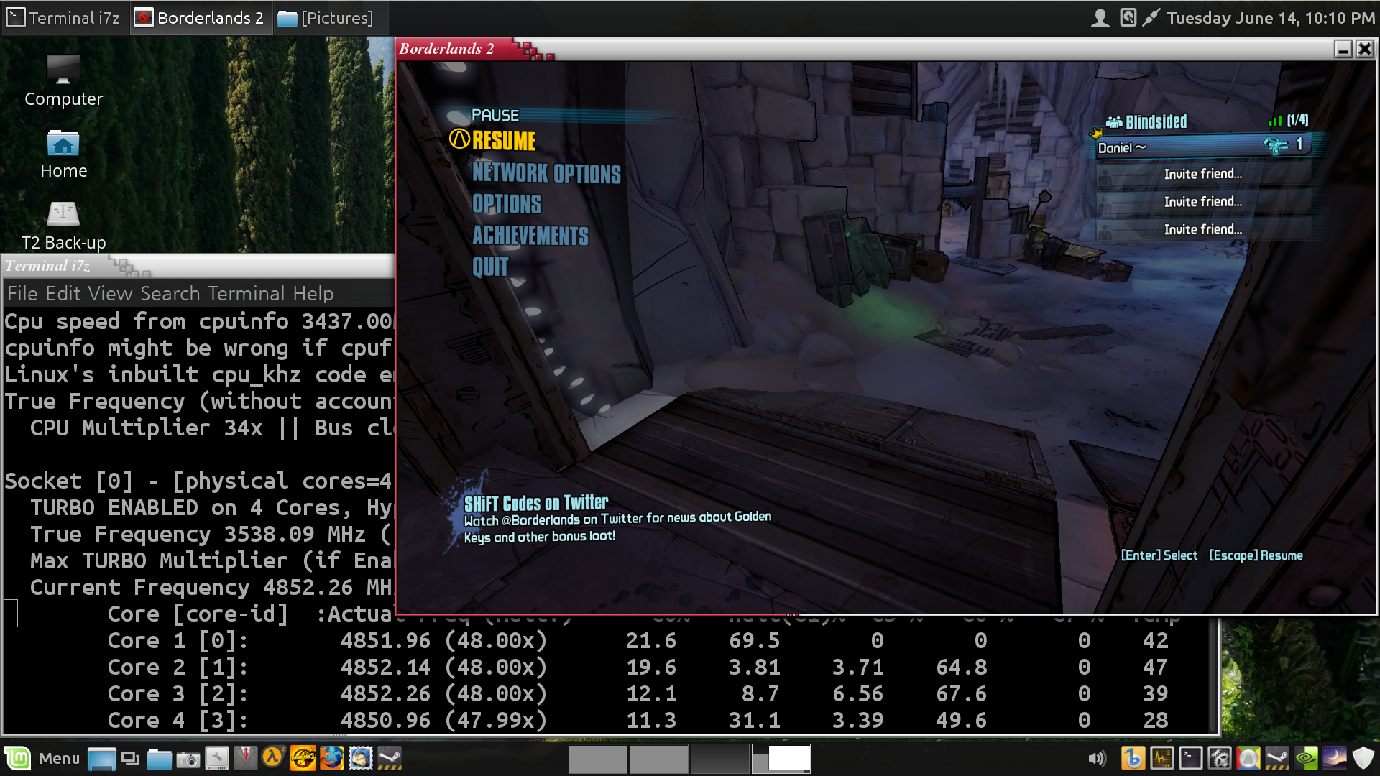Switch to the third workspace
Screen dimensions: 1380x776
(720, 759)
